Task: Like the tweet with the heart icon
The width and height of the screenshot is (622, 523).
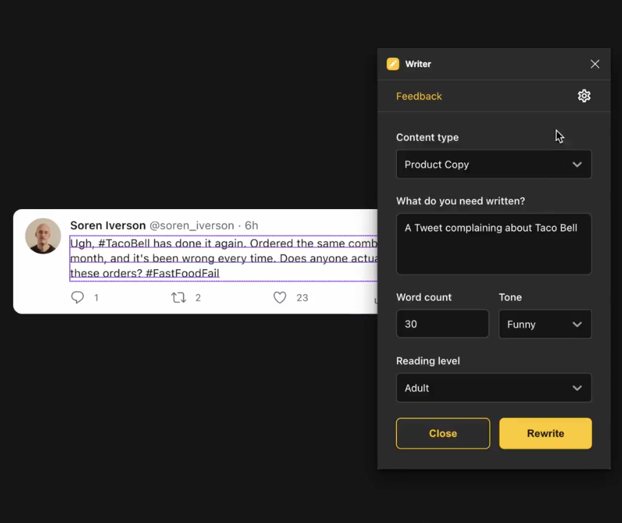Action: (x=280, y=297)
